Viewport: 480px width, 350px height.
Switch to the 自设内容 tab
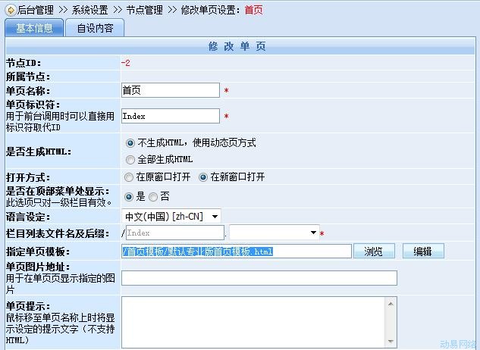(96, 28)
